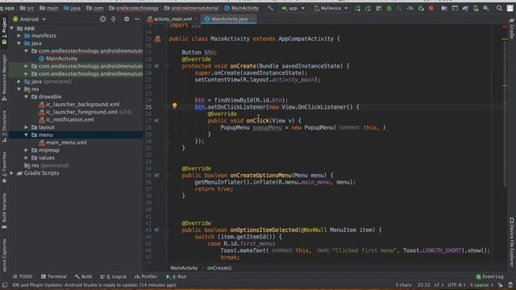Toggle the 2: Favorites tool window

4,168
